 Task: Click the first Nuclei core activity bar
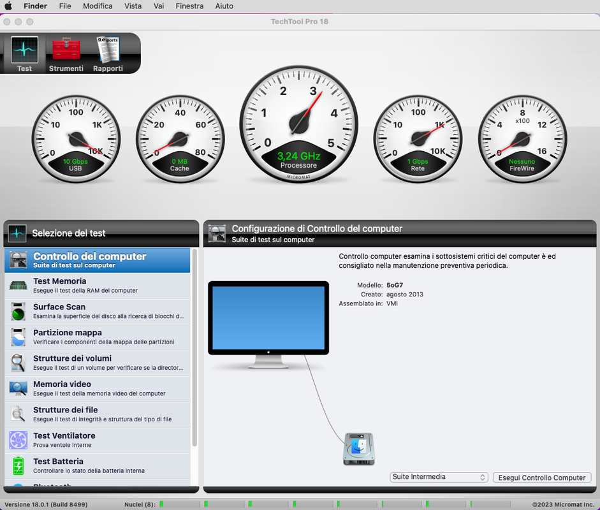pos(179,504)
